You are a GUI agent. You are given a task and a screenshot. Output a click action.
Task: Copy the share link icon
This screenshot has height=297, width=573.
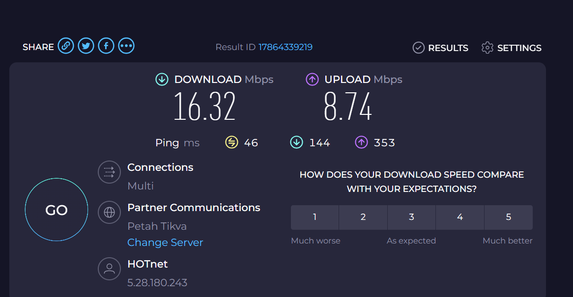(x=66, y=46)
